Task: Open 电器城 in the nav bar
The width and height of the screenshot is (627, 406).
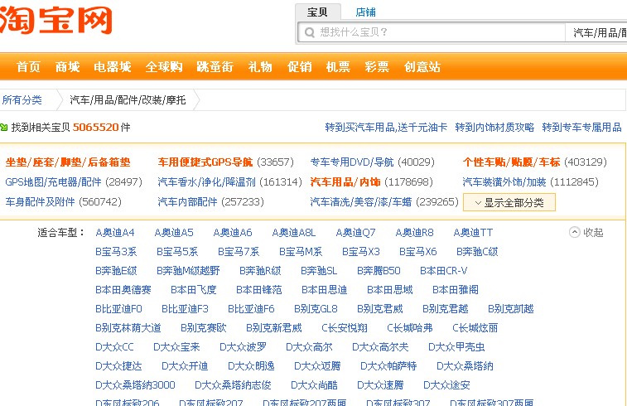Action: click(113, 66)
